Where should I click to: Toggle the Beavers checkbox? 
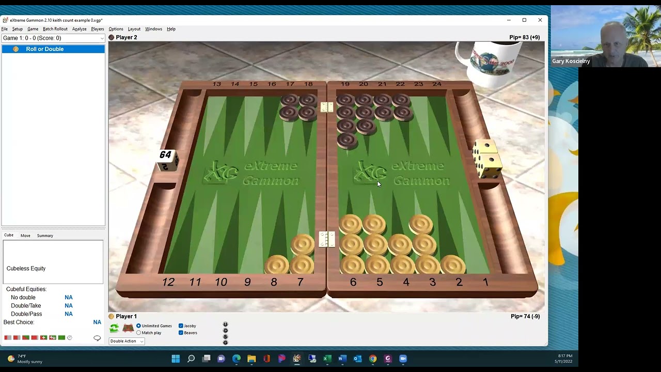coord(181,333)
